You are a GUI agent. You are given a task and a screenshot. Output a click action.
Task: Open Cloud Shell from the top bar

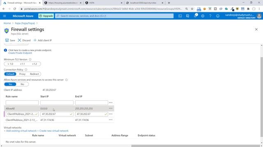coord(180,16)
